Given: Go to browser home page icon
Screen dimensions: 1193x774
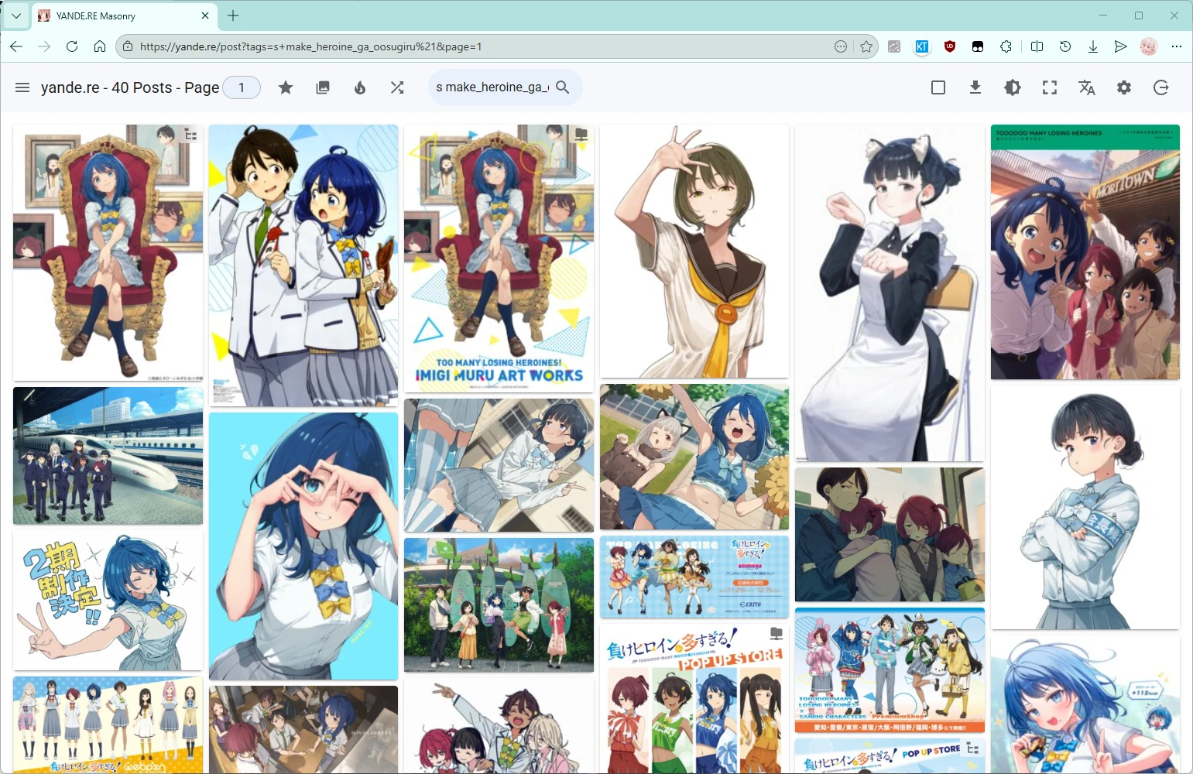Looking at the screenshot, I should coord(100,46).
